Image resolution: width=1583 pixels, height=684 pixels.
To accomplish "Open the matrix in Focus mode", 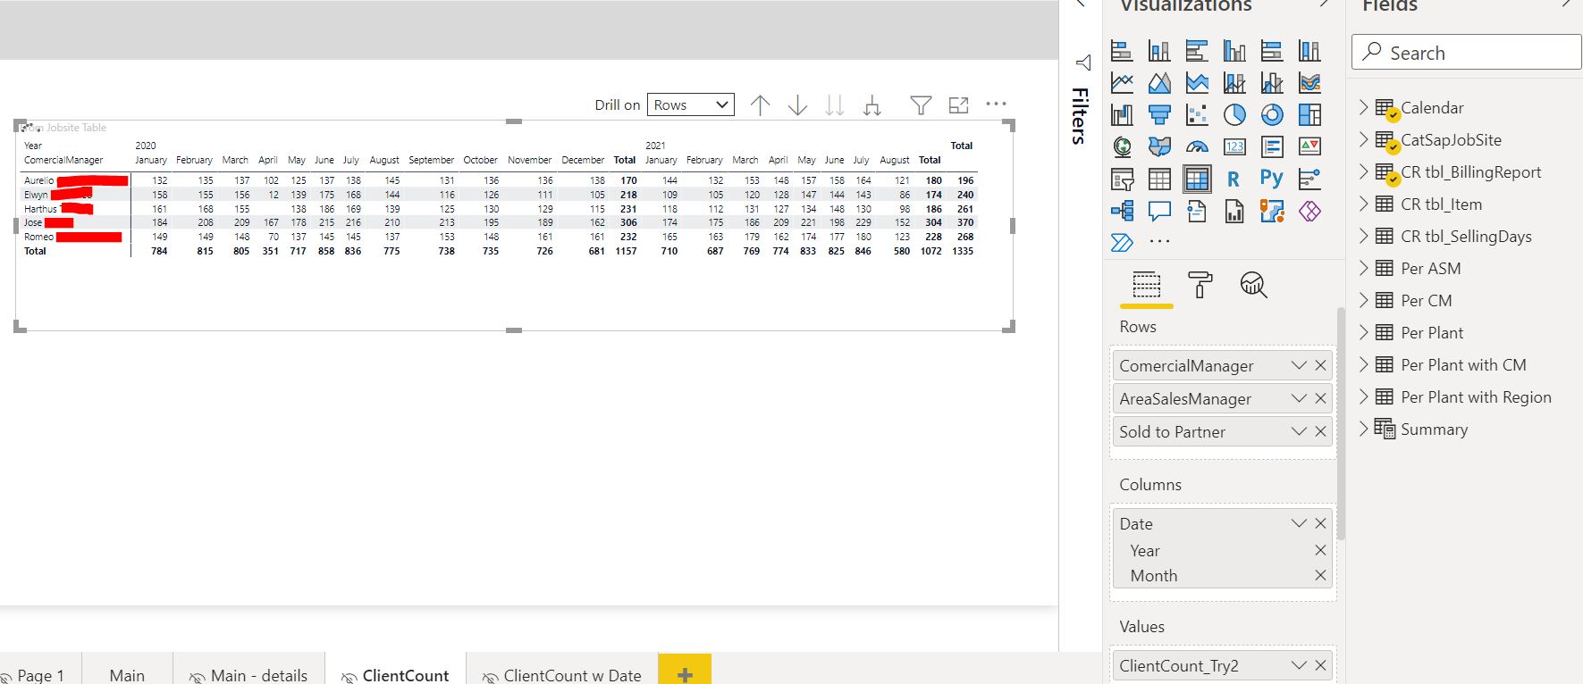I will [x=958, y=105].
